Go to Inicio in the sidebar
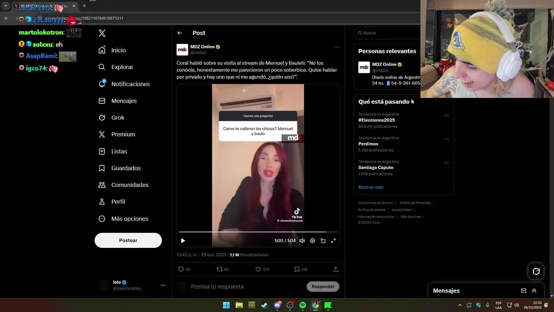Viewport: 554px width, 312px height. coord(112,50)
